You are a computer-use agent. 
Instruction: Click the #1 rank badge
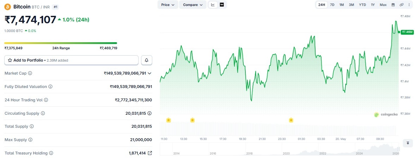55,7
